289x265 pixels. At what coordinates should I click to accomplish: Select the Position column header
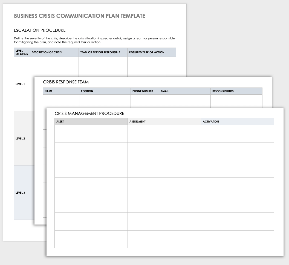[87, 91]
